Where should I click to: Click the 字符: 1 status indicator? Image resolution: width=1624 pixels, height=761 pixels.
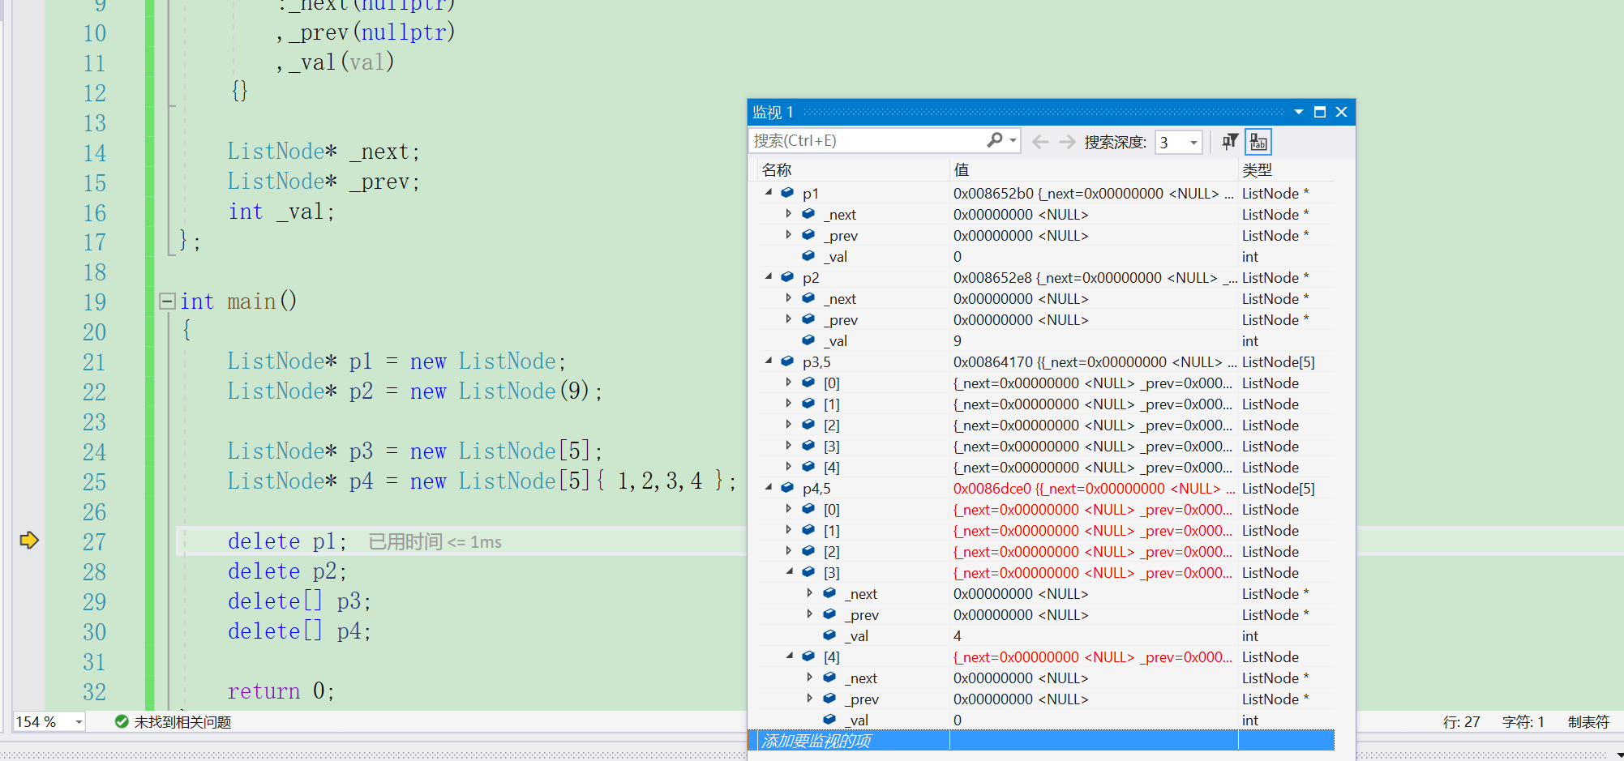click(1523, 721)
